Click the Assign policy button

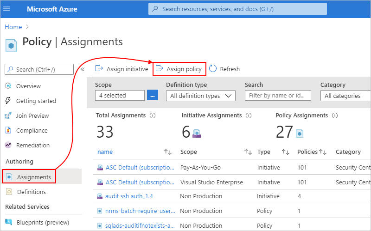click(x=179, y=69)
